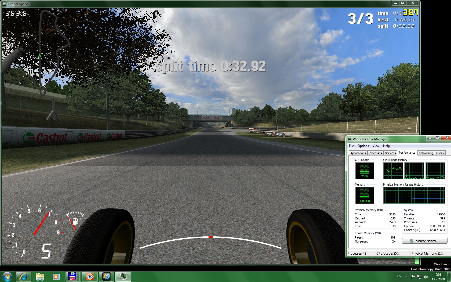The height and width of the screenshot is (282, 451).
Task: Click the best lap time 1:42.54
Action: click(405, 20)
